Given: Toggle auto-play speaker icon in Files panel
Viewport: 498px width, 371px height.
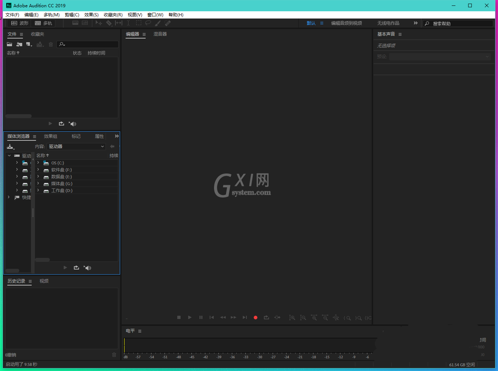Looking at the screenshot, I should click(x=72, y=124).
